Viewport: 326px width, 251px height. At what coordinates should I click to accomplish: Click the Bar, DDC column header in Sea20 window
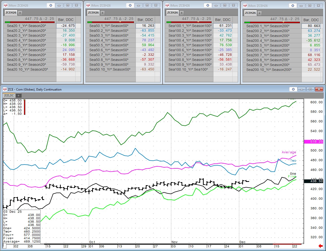(66, 20)
